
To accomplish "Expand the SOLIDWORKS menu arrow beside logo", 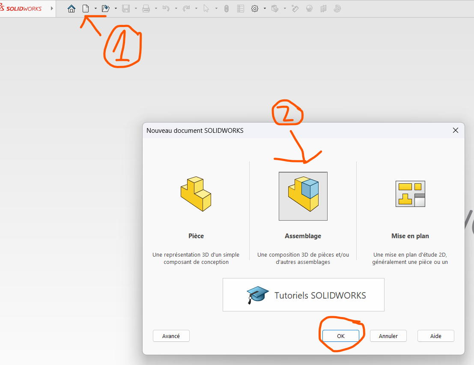I will click(x=52, y=9).
